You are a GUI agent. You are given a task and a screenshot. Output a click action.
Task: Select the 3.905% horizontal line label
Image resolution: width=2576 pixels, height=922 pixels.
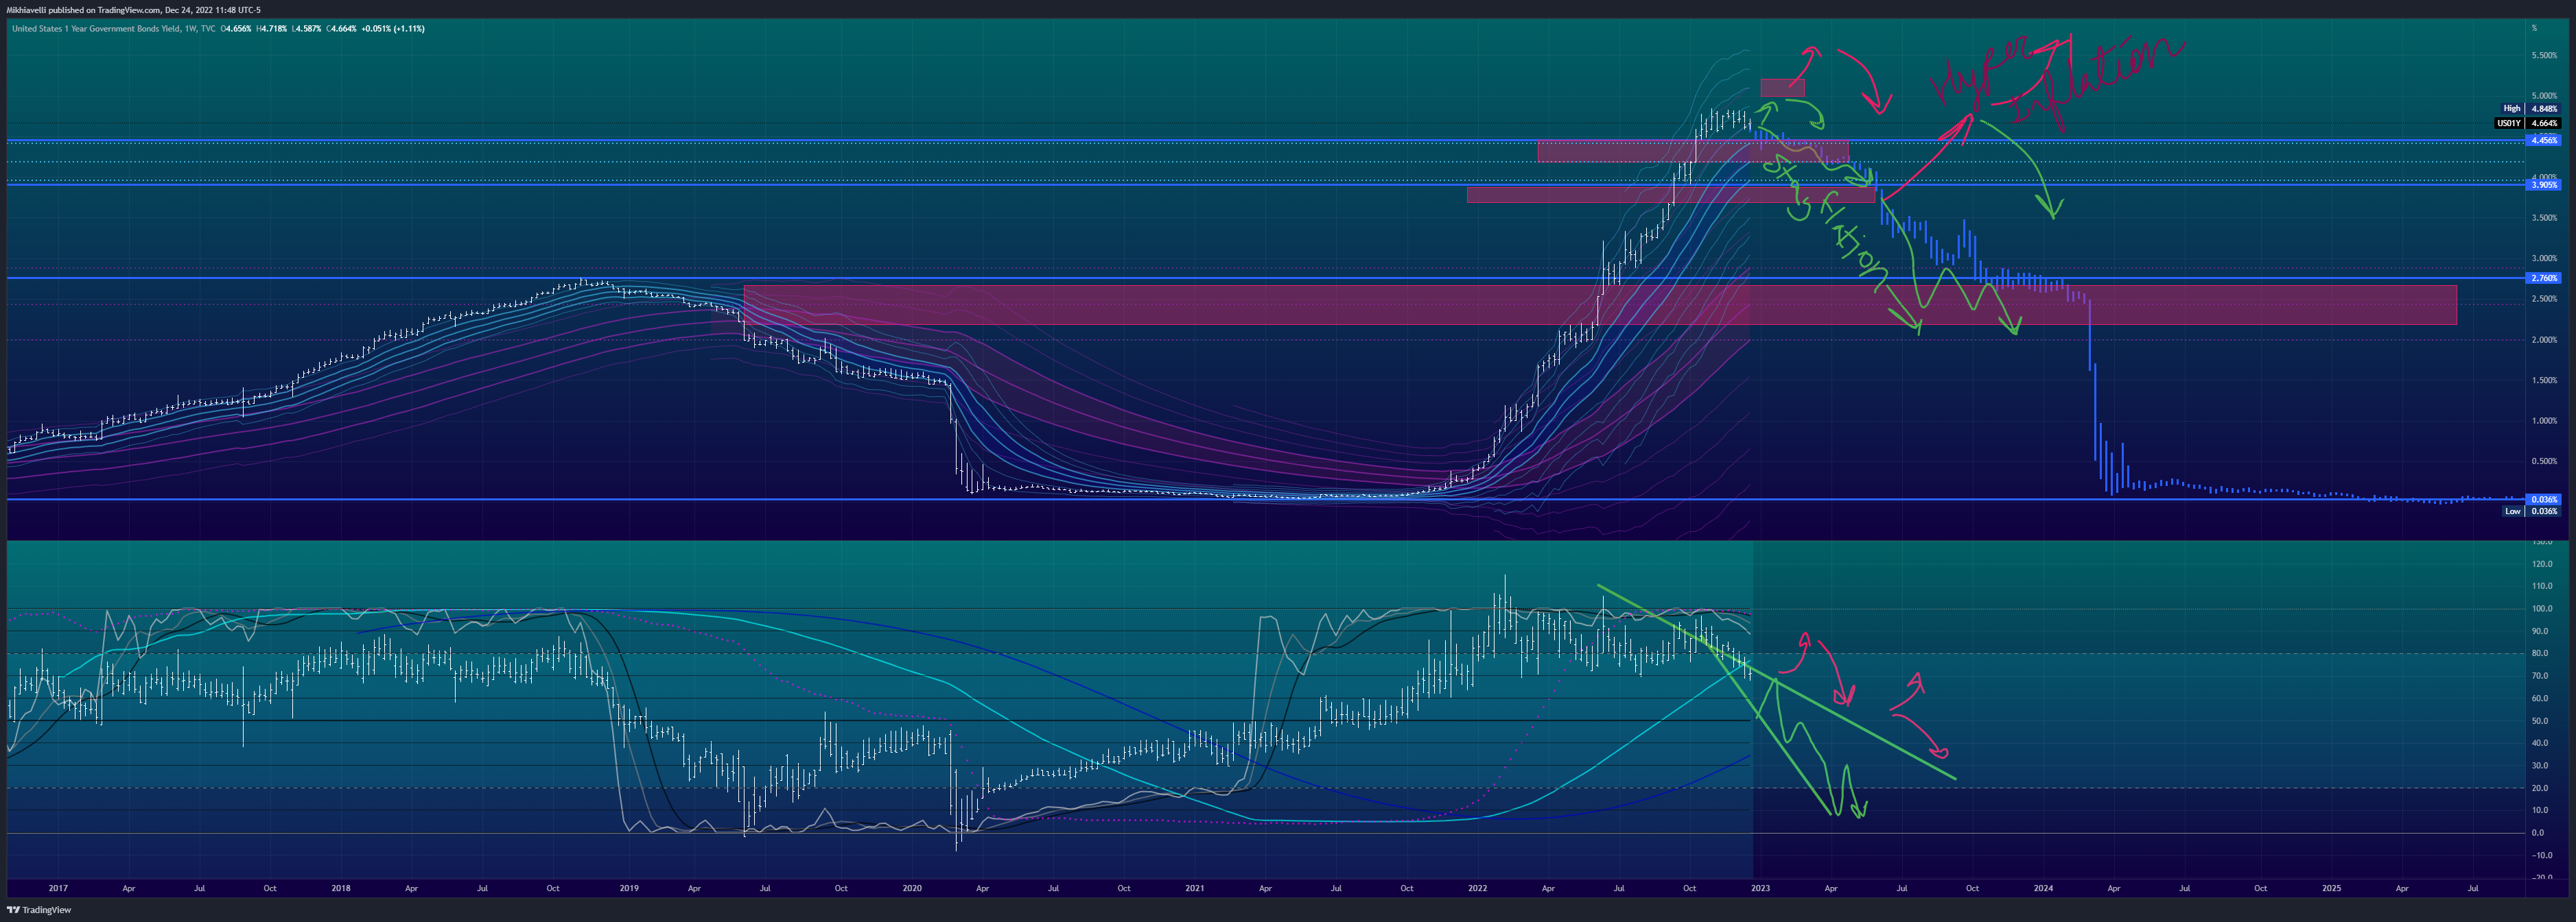(2544, 185)
